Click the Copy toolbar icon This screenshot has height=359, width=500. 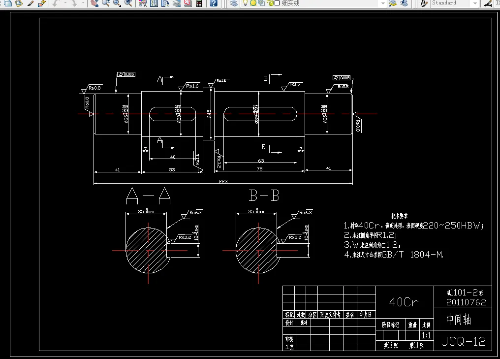[x=8, y=3]
